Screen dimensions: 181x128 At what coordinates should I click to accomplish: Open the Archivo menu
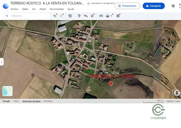coord(14,9)
